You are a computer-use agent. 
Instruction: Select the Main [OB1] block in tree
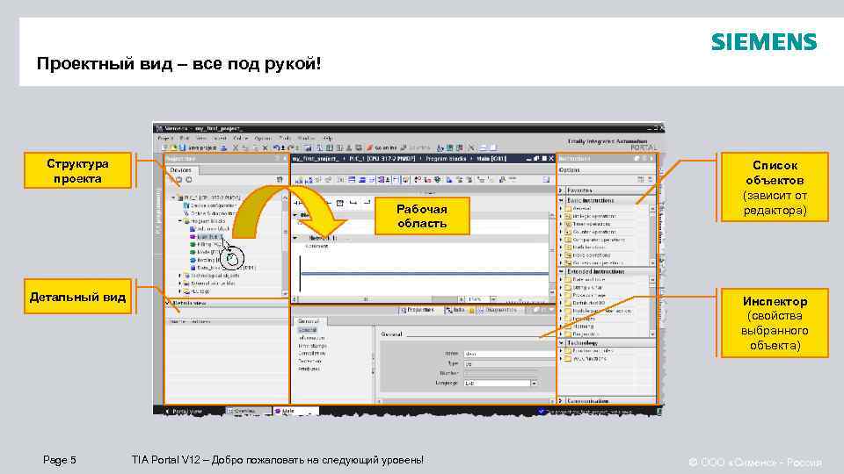[x=207, y=236]
